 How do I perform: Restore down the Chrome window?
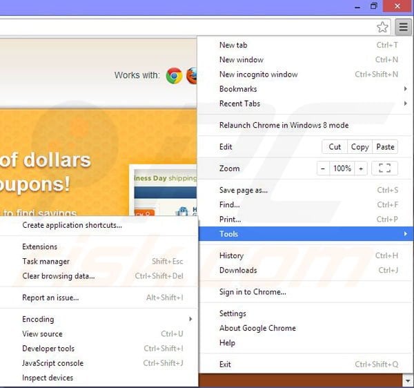pos(373,6)
